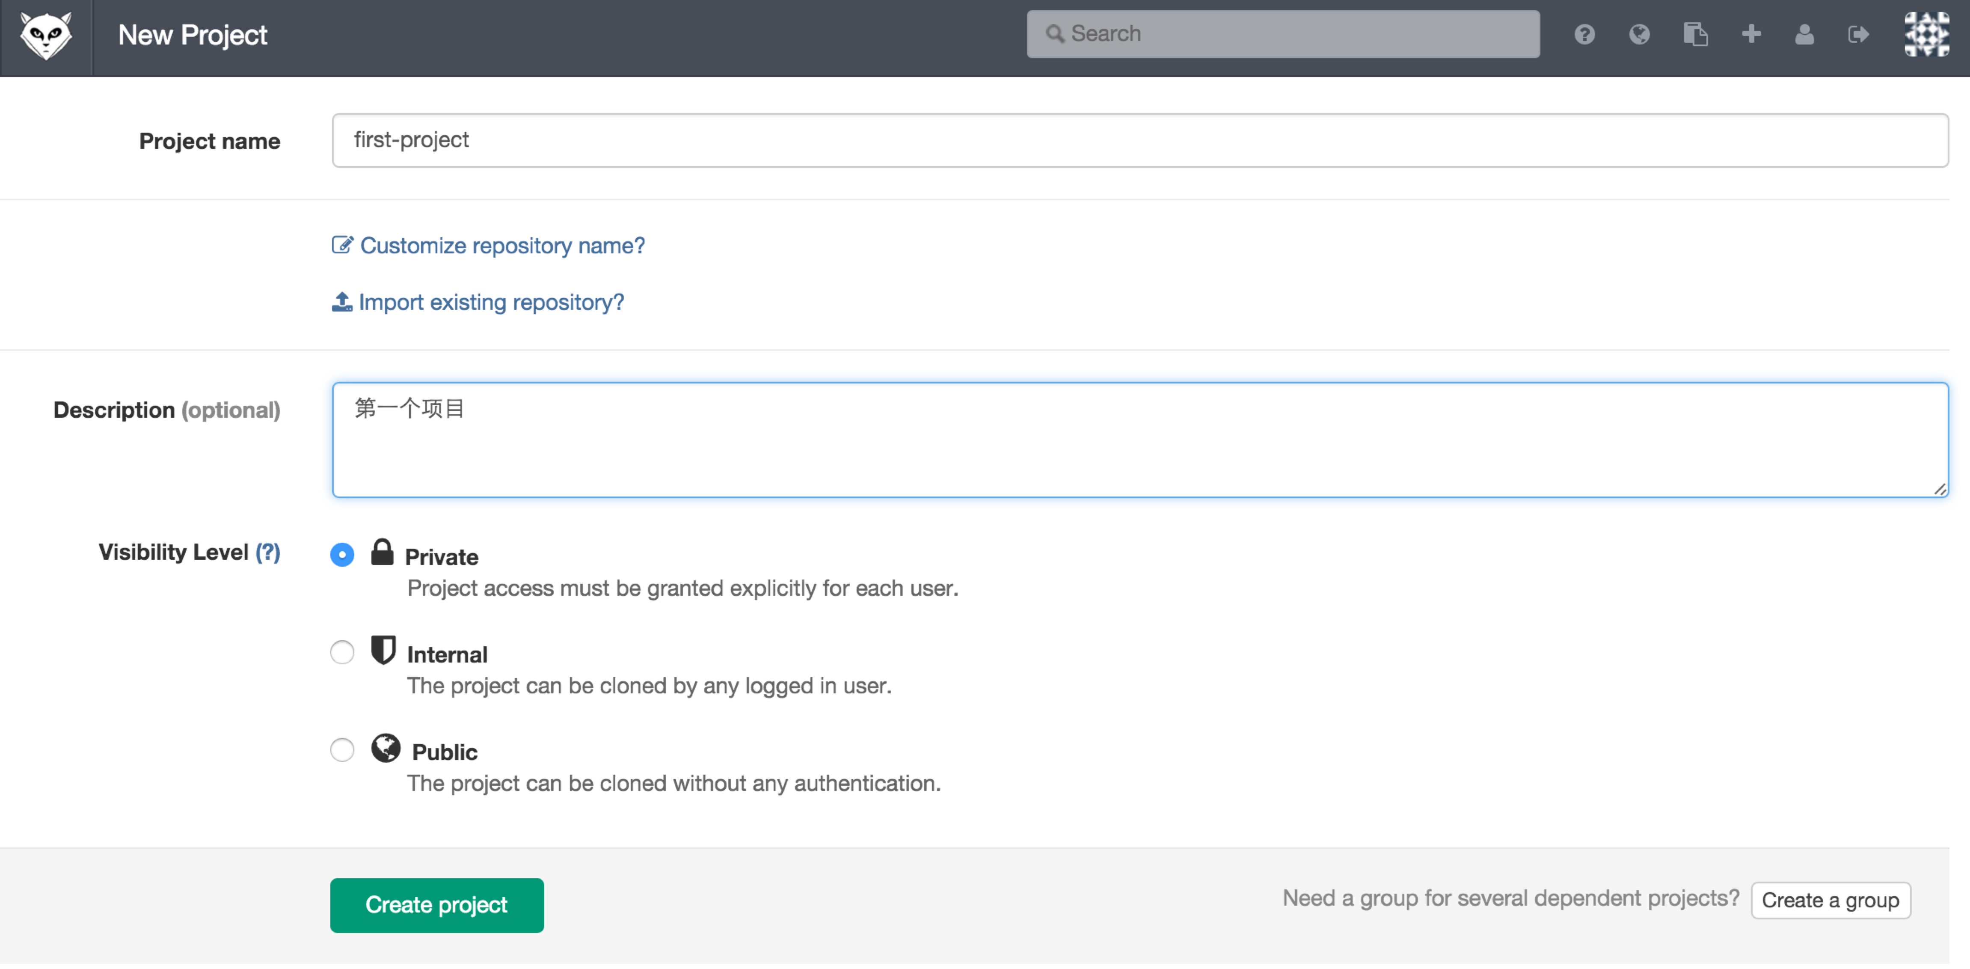Click the Create a group button
Viewport: 1970px width, 969px height.
1830,900
